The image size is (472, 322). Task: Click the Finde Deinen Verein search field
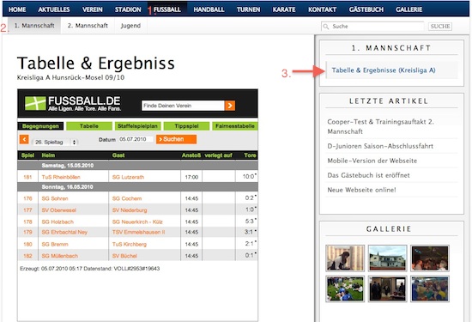(183, 106)
